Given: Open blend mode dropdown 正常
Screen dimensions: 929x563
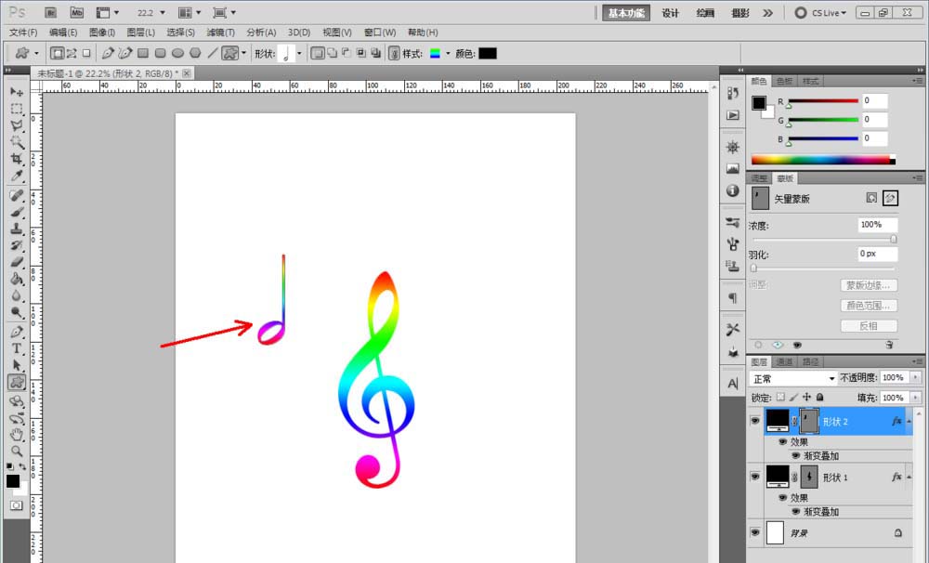Looking at the screenshot, I should [793, 378].
